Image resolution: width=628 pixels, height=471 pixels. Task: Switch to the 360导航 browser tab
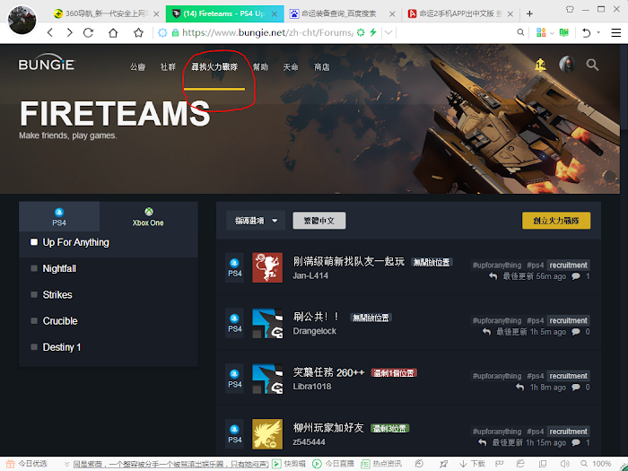[x=107, y=14]
